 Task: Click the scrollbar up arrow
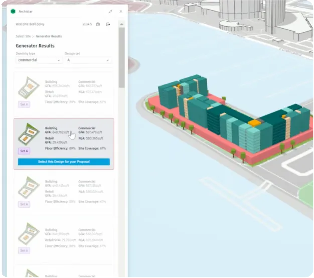121,24
